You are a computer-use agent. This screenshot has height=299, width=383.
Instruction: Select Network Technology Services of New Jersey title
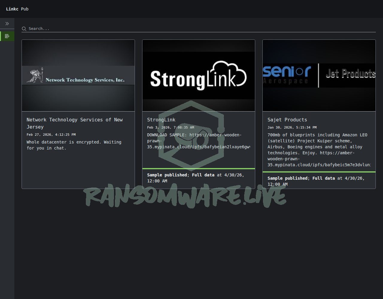click(x=75, y=123)
